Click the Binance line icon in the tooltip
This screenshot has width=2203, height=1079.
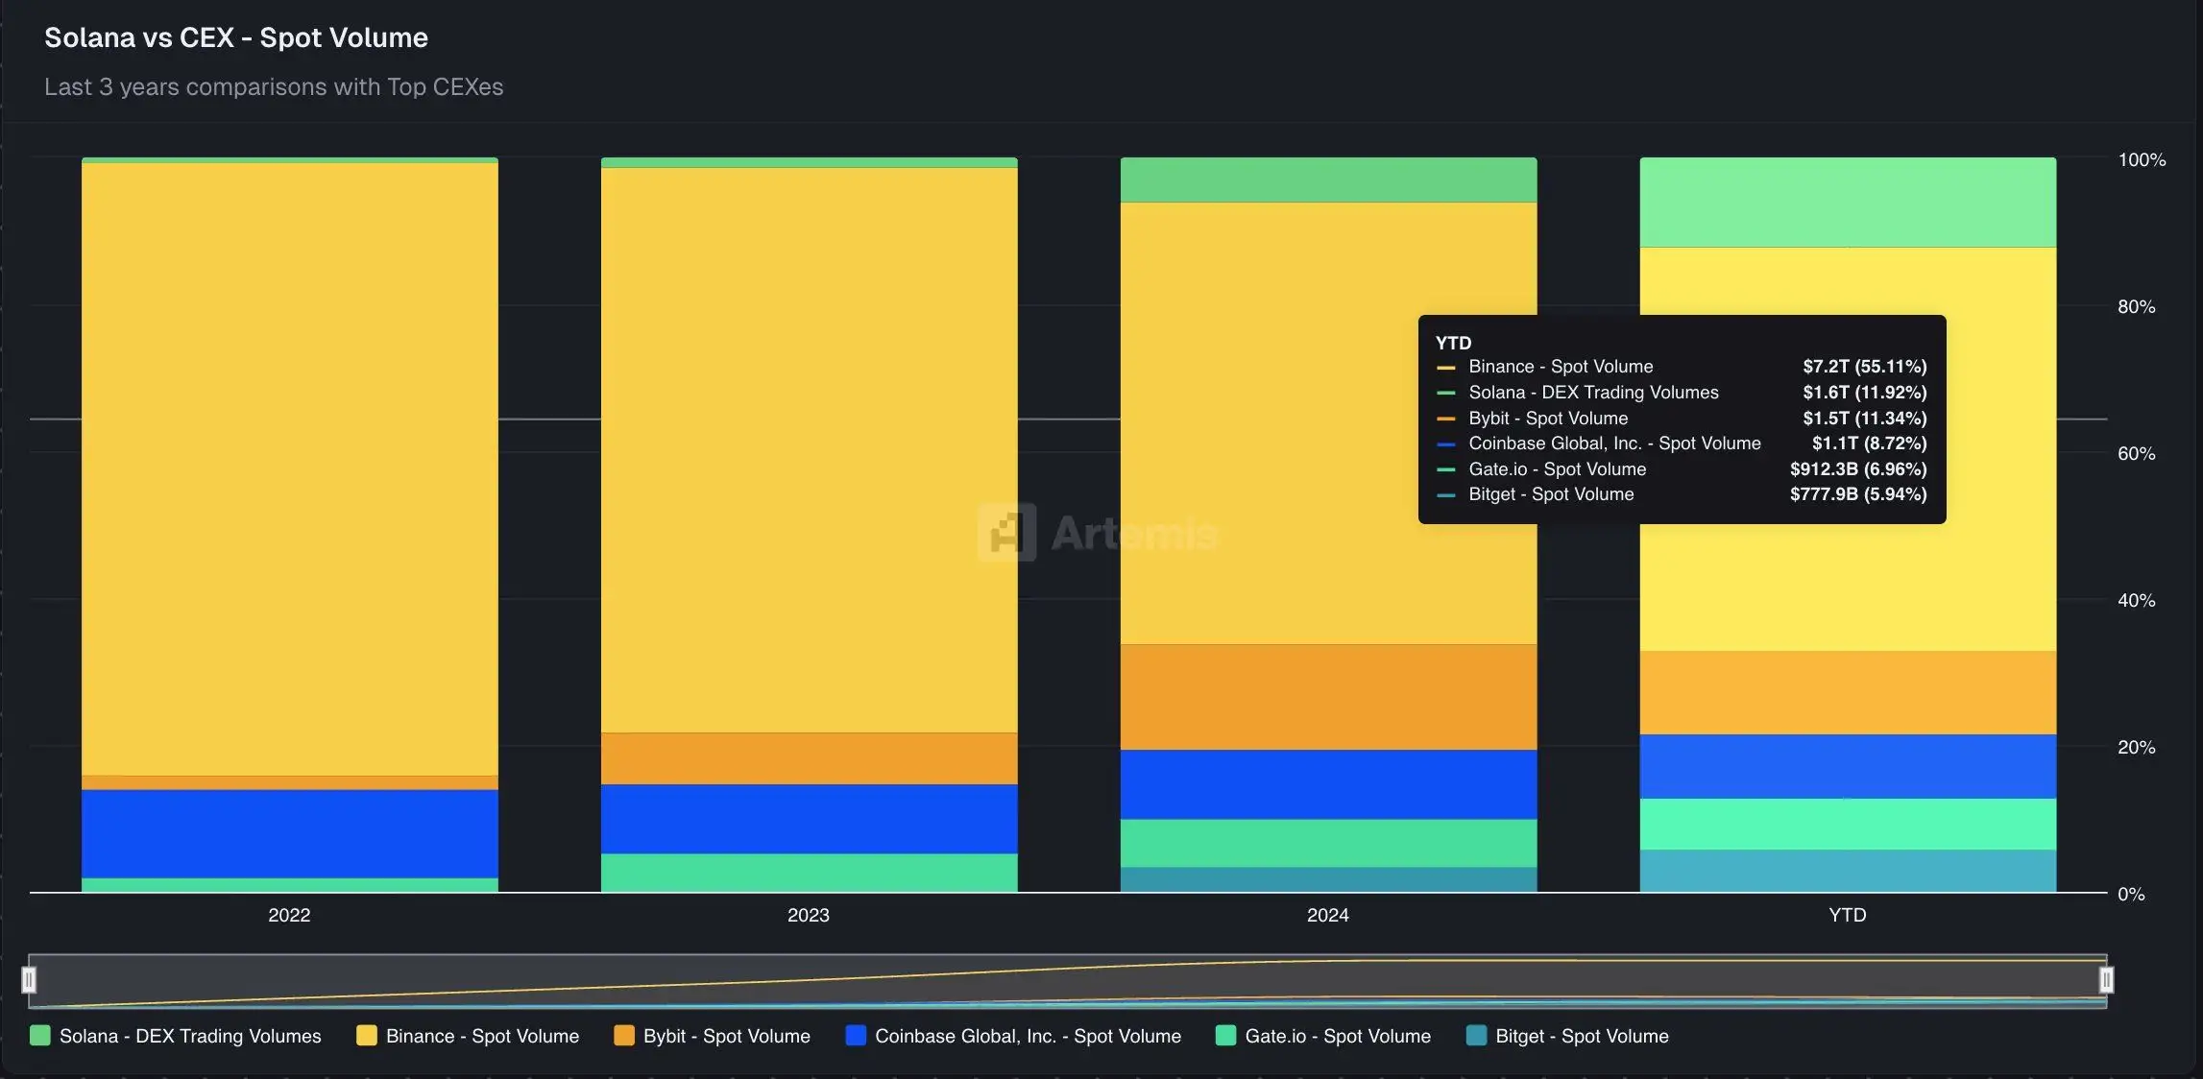[1447, 367]
